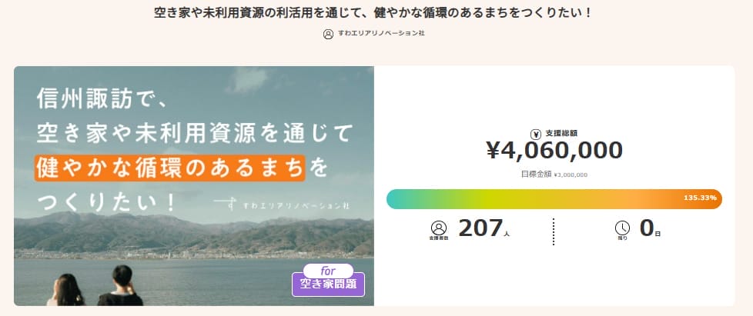Click the 207人 supporter count
The image size is (753, 316).
(x=482, y=228)
